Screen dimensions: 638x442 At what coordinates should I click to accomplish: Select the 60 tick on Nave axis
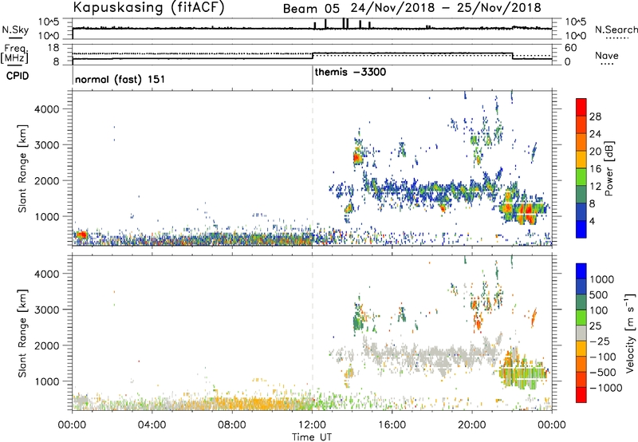click(x=570, y=48)
